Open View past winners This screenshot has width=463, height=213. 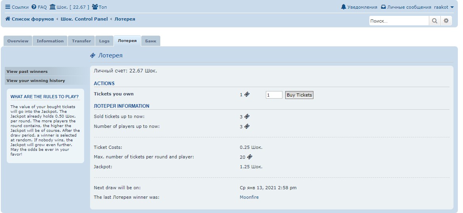(x=27, y=72)
